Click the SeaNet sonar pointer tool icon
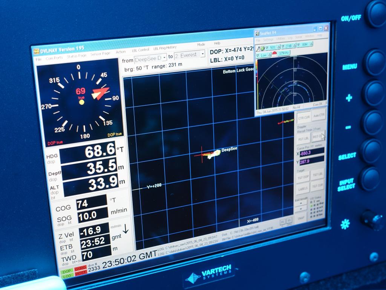Viewport: 386px width, 290px height. (x=258, y=49)
